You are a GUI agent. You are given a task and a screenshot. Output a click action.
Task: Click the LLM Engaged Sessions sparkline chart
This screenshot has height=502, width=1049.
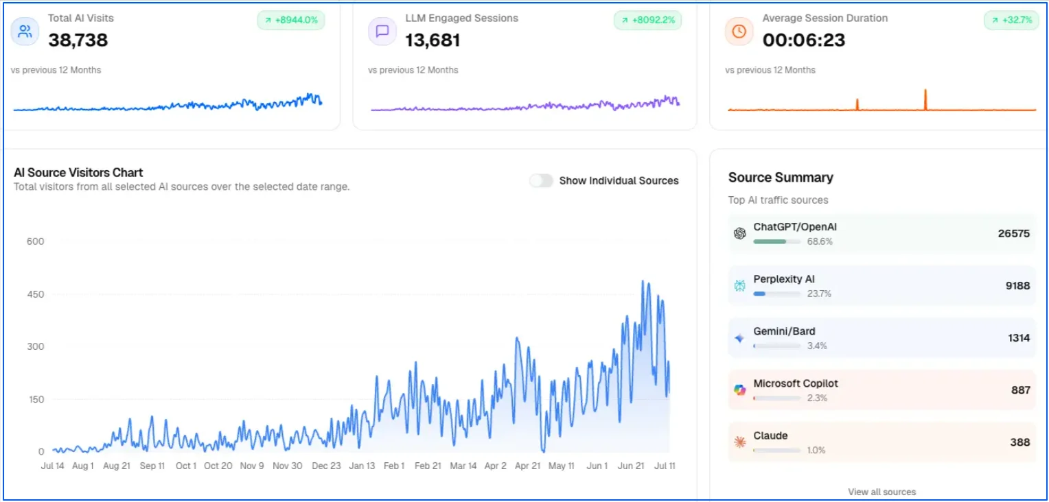[525, 103]
